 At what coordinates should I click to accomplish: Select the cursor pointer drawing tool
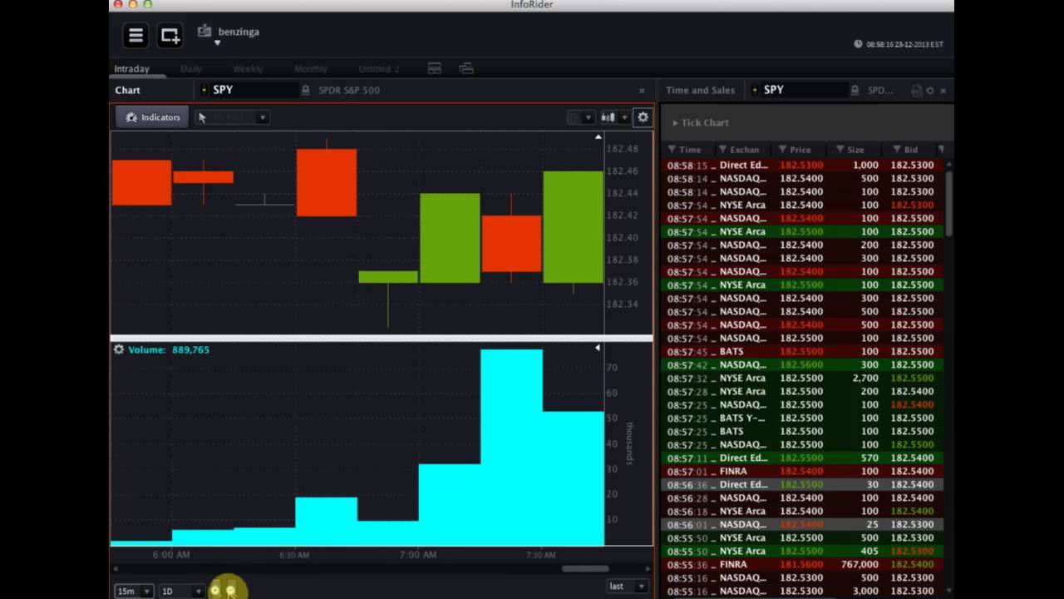click(202, 117)
